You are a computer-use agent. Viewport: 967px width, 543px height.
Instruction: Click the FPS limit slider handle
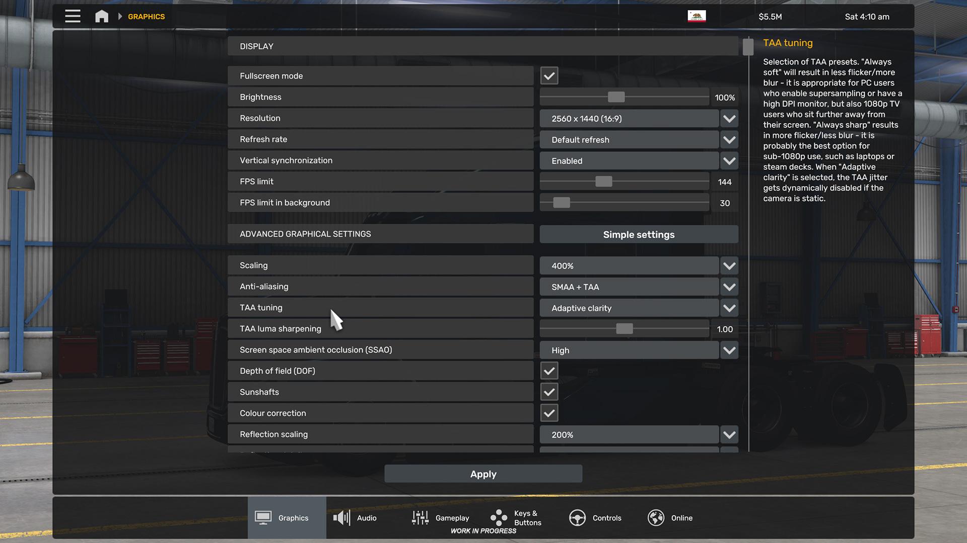[x=603, y=182]
